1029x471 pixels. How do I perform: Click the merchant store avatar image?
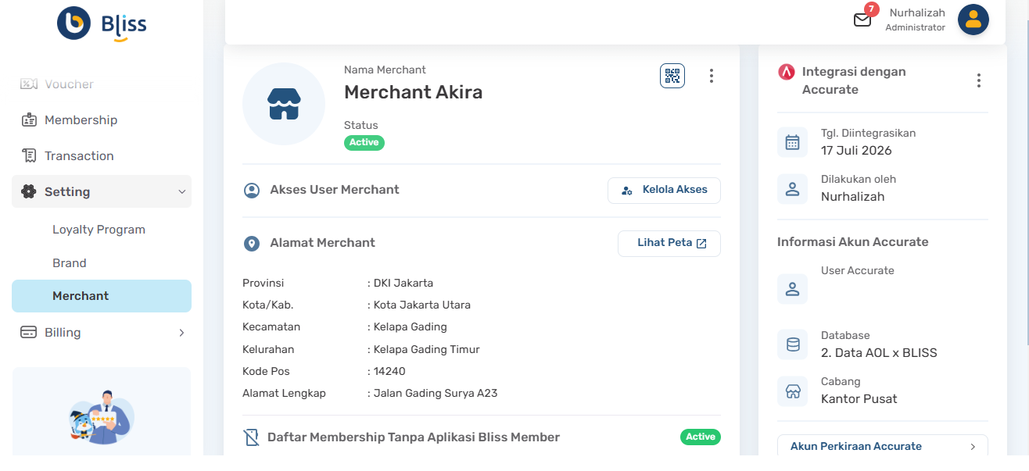coord(284,103)
